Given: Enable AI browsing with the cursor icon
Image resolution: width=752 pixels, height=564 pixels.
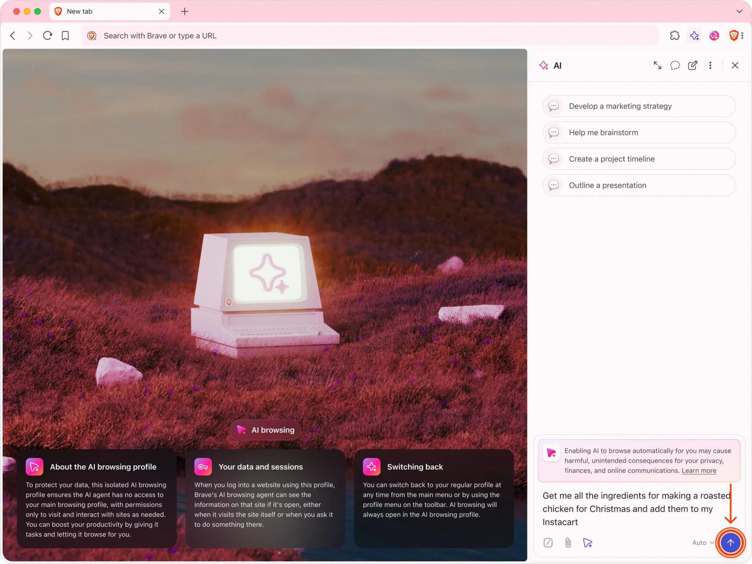Looking at the screenshot, I should (587, 542).
